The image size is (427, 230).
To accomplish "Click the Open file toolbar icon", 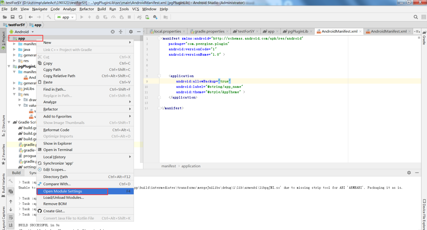I will pyautogui.click(x=5, y=17).
